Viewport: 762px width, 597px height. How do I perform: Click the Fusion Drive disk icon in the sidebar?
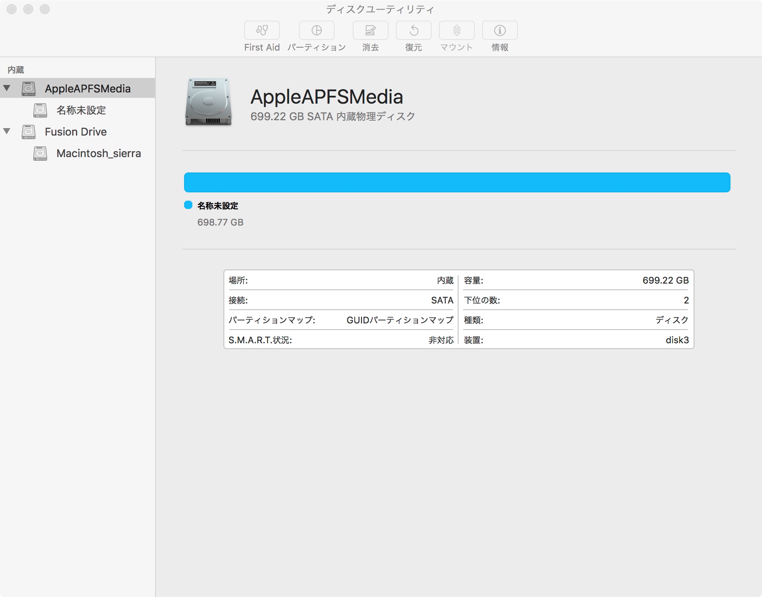29,131
